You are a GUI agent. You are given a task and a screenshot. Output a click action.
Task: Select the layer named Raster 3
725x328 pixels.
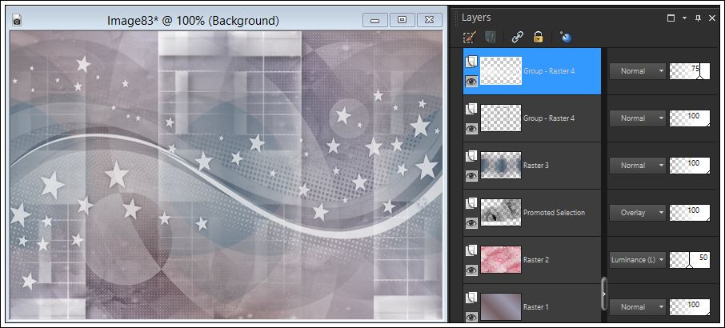[536, 166]
